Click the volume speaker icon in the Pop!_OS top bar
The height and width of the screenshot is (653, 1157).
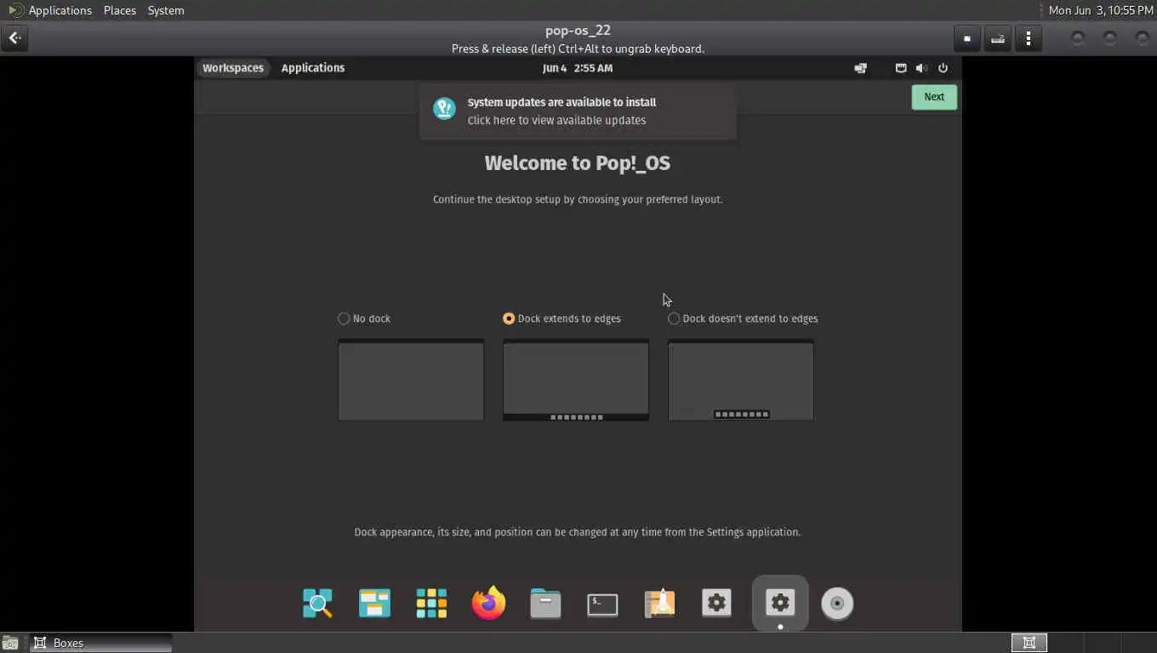pos(921,68)
